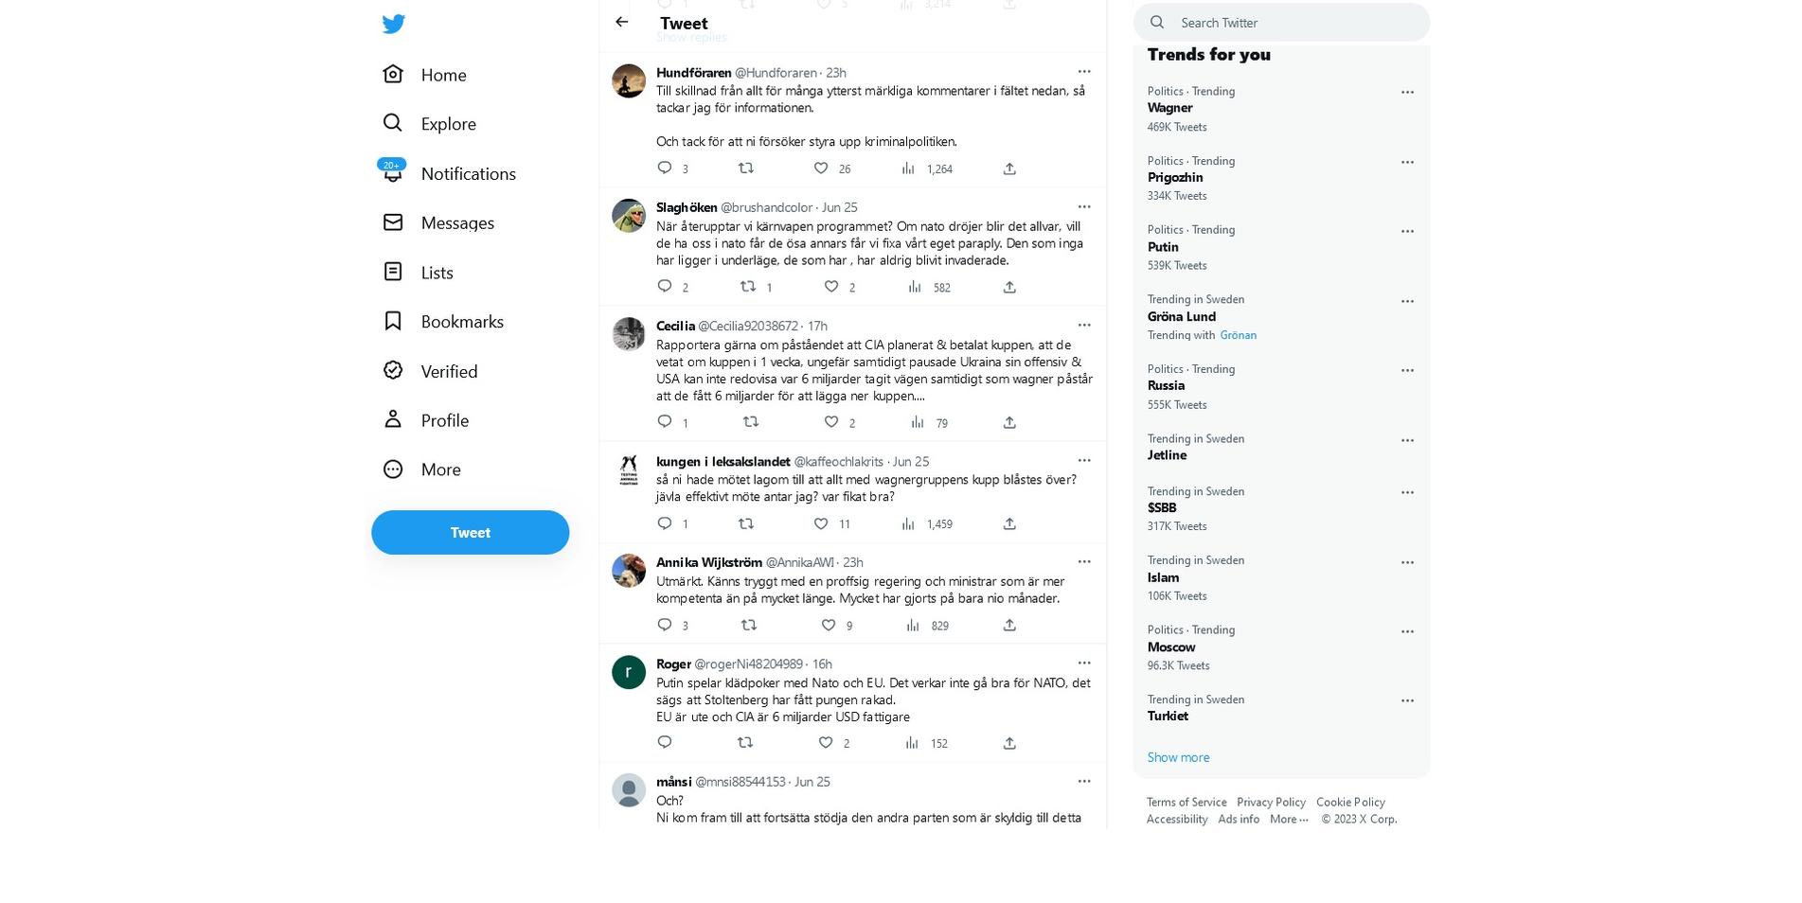The image size is (1802, 903).
Task: Expand the More footer link
Action: click(x=1288, y=820)
